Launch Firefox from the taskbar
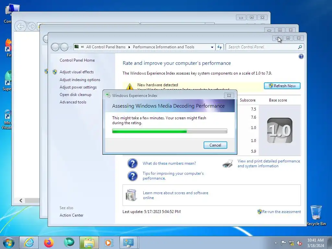The height and width of the screenshot is (249, 332). [49, 243]
